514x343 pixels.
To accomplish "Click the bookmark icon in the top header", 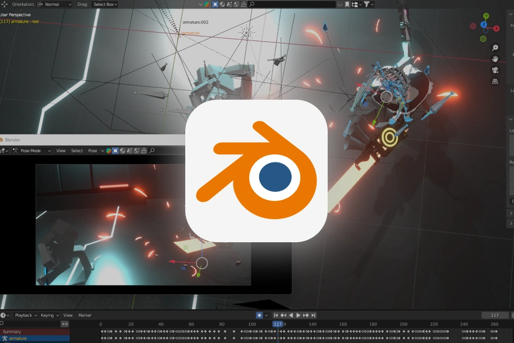I will (x=347, y=4).
